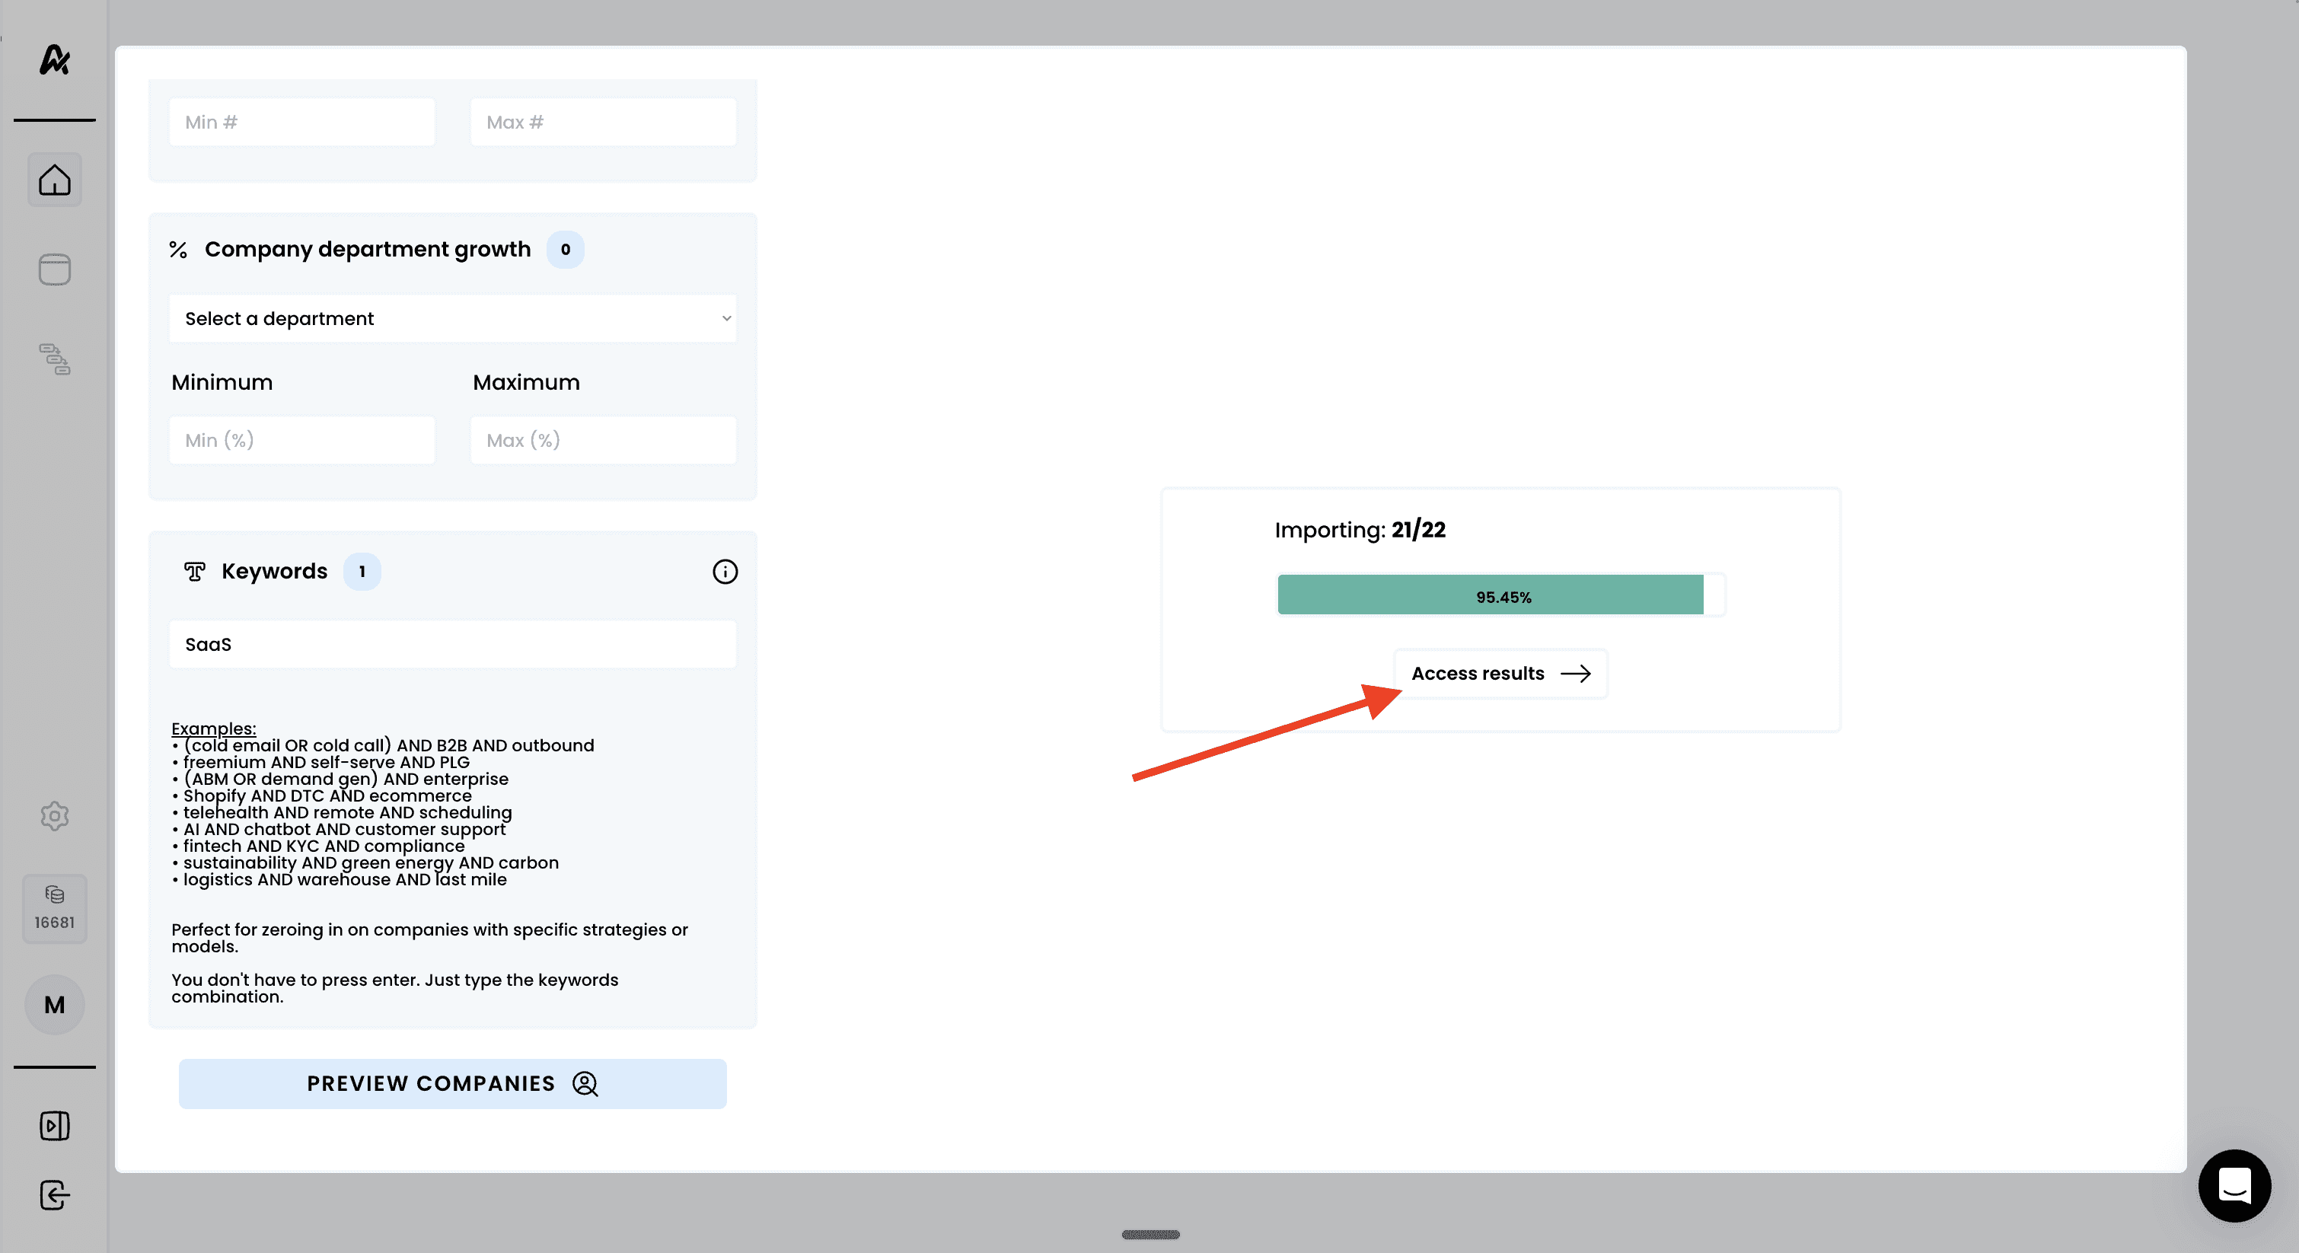Expand the Select a department dropdown
Image resolution: width=2299 pixels, height=1253 pixels.
coord(452,319)
